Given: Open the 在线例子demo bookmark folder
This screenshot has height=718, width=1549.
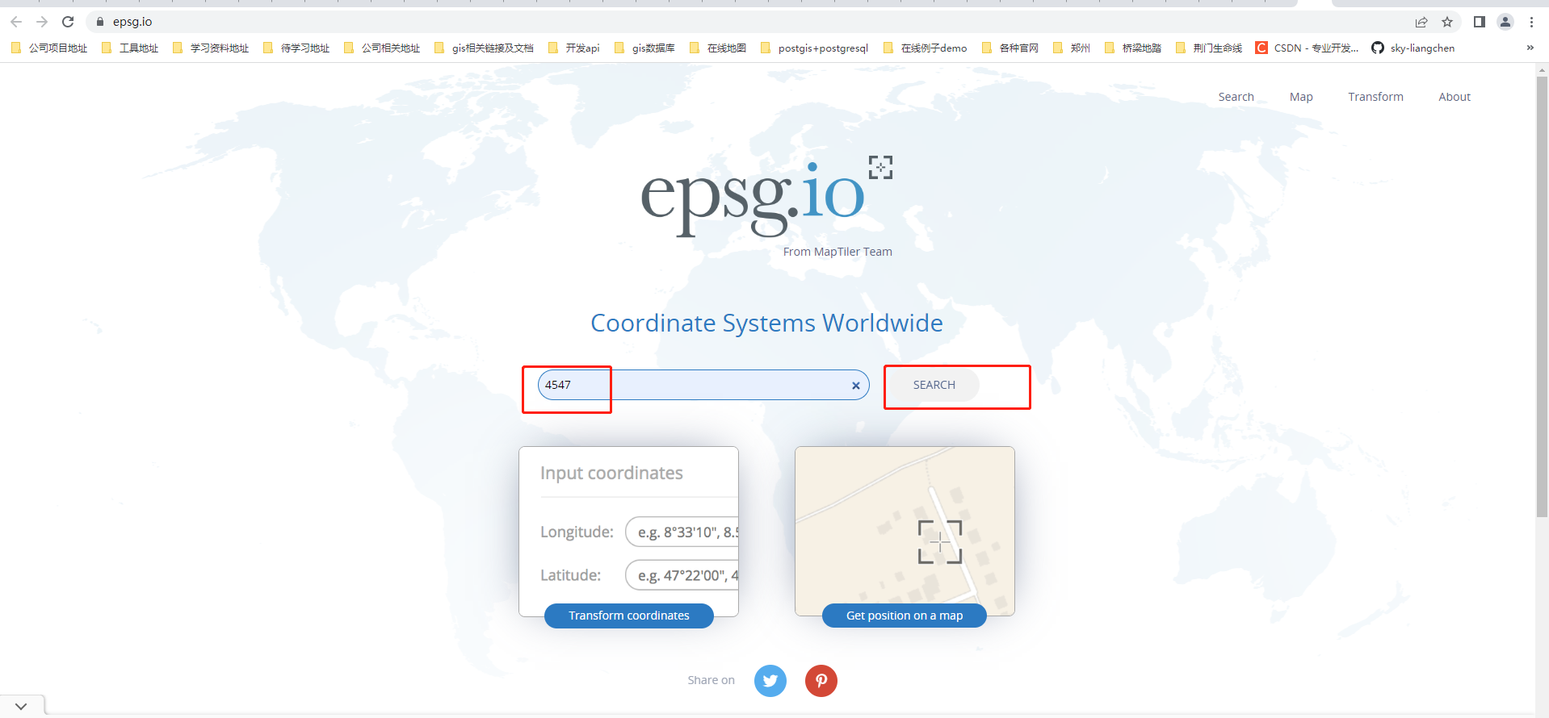Looking at the screenshot, I should tap(926, 48).
